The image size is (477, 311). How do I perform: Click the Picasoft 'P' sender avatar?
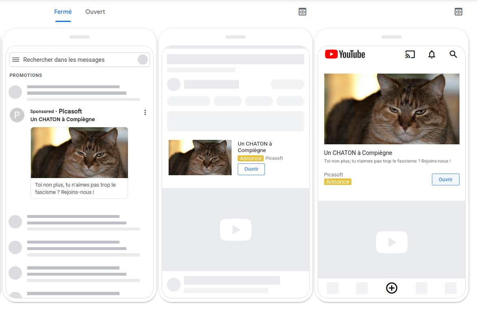[17, 115]
